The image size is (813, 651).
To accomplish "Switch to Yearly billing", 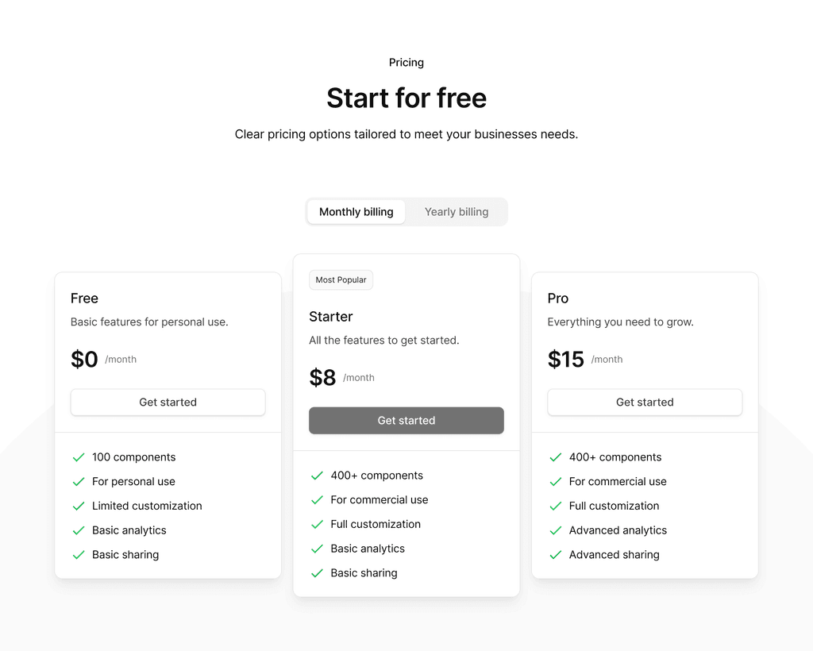I will click(457, 211).
